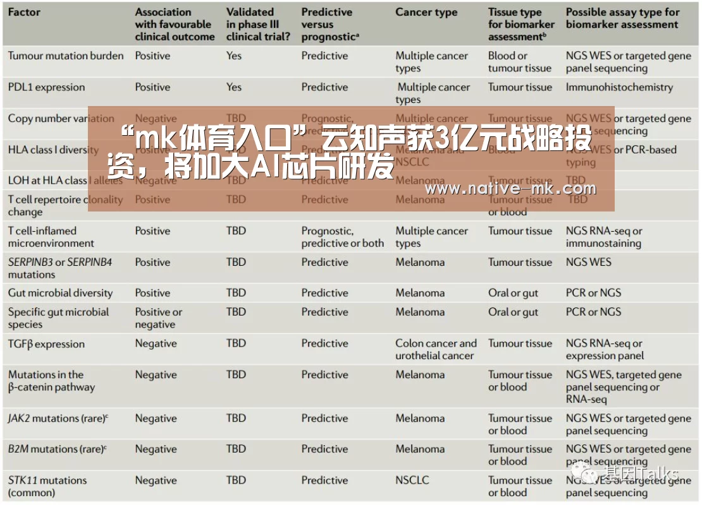Click the 'Cancer type' column header
This screenshot has height=505, width=702.
click(426, 12)
